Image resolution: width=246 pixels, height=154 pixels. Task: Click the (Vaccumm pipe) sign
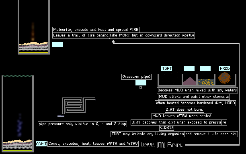(137, 77)
